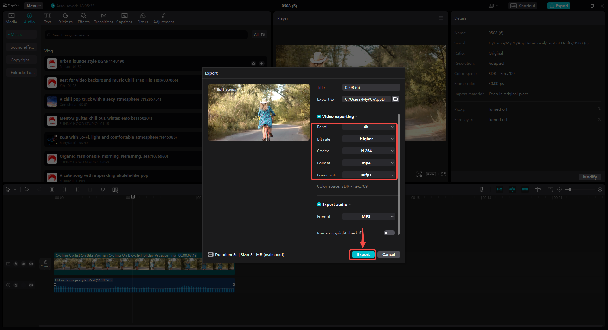The width and height of the screenshot is (608, 330).
Task: Collapse the Video exporting section
Action: pyautogui.click(x=357, y=116)
